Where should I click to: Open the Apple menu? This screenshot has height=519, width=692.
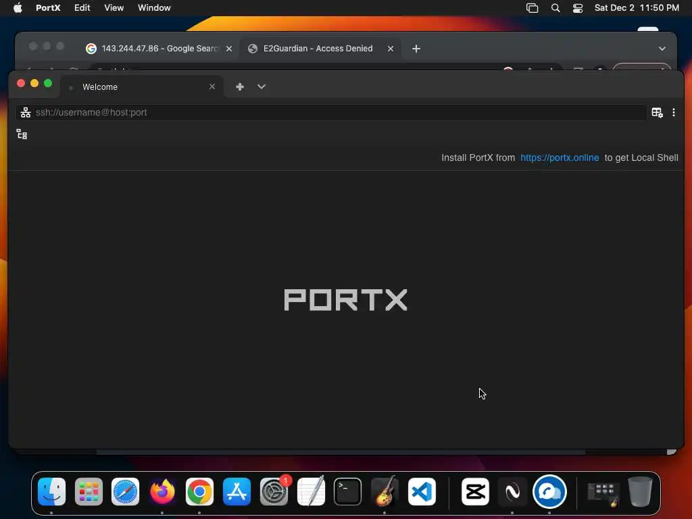pos(18,8)
